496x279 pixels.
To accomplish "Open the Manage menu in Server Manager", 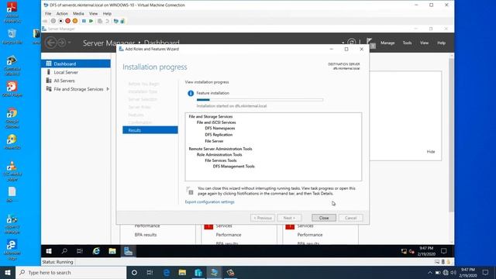I will pyautogui.click(x=387, y=43).
